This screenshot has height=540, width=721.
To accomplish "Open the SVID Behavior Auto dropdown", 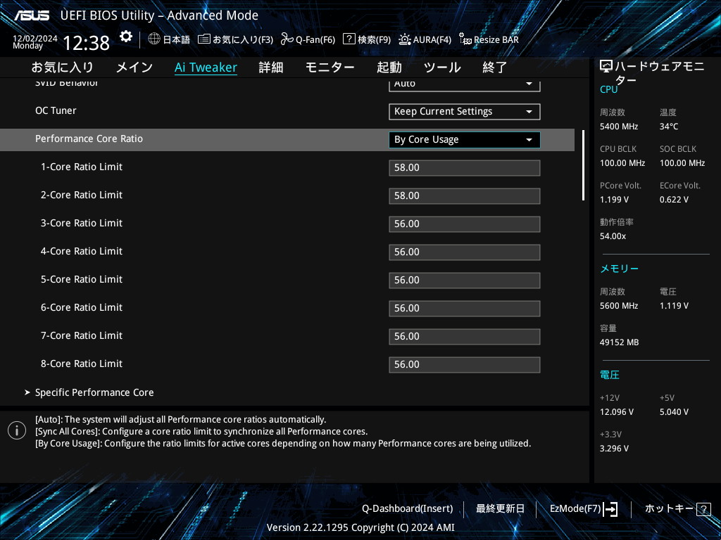I will 465,85.
